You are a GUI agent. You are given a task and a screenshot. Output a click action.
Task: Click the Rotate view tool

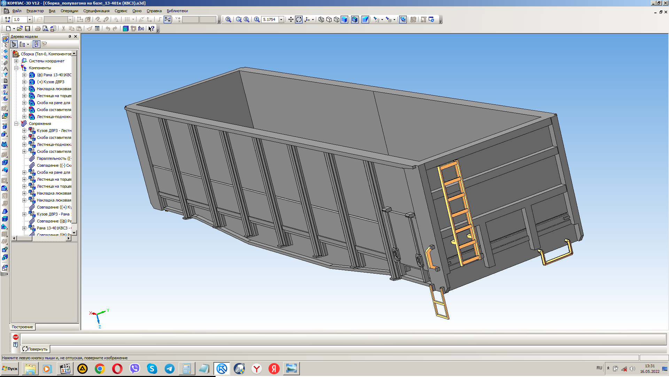[x=299, y=19]
